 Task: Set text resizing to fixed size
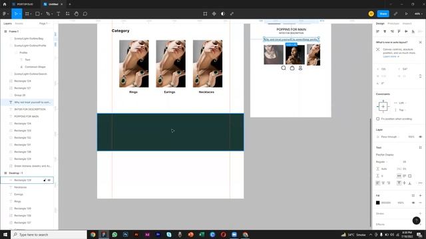click(x=410, y=176)
